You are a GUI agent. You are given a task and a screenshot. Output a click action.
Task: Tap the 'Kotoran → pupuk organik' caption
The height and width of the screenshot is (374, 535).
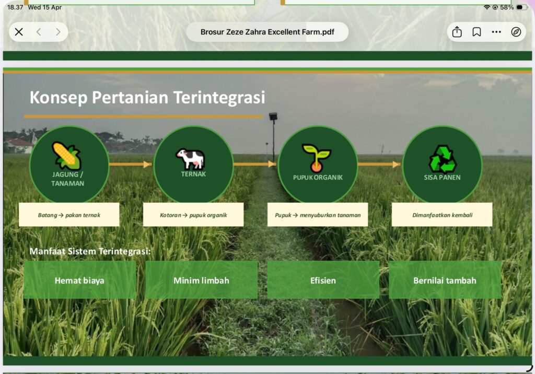point(193,215)
